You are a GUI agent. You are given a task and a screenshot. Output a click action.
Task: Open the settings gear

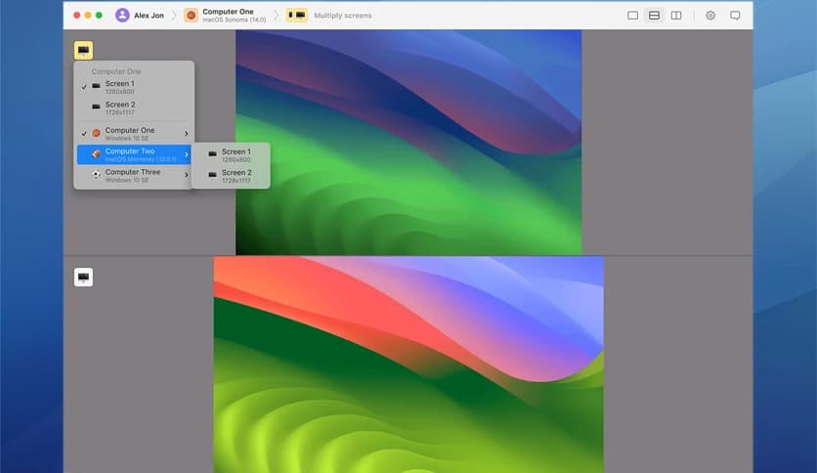coord(710,16)
